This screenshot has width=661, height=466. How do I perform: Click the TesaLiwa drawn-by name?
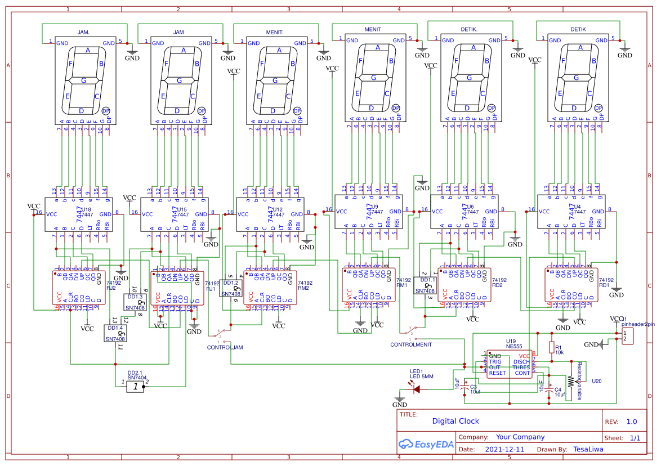[x=587, y=449]
